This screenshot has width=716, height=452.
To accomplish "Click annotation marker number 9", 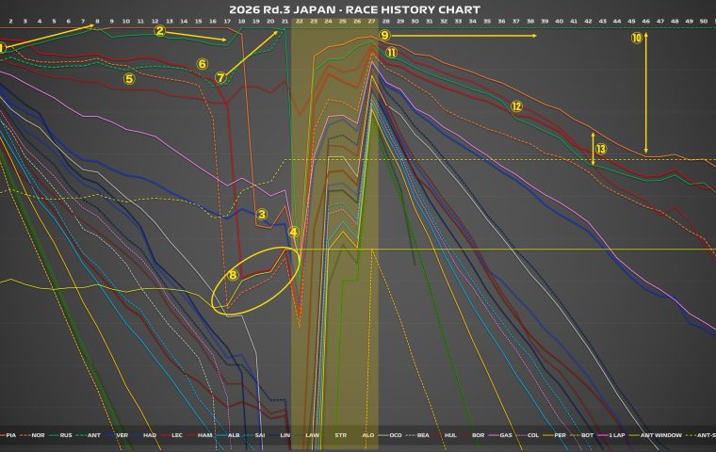I will tap(384, 35).
